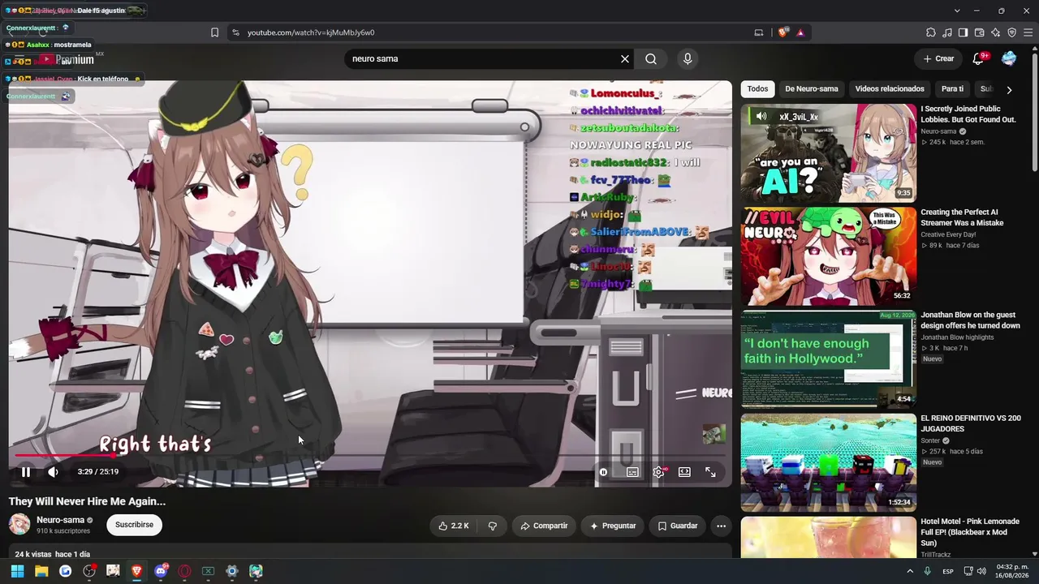The height and width of the screenshot is (584, 1039).
Task: Turn on subtitles in the video player
Action: tap(632, 472)
